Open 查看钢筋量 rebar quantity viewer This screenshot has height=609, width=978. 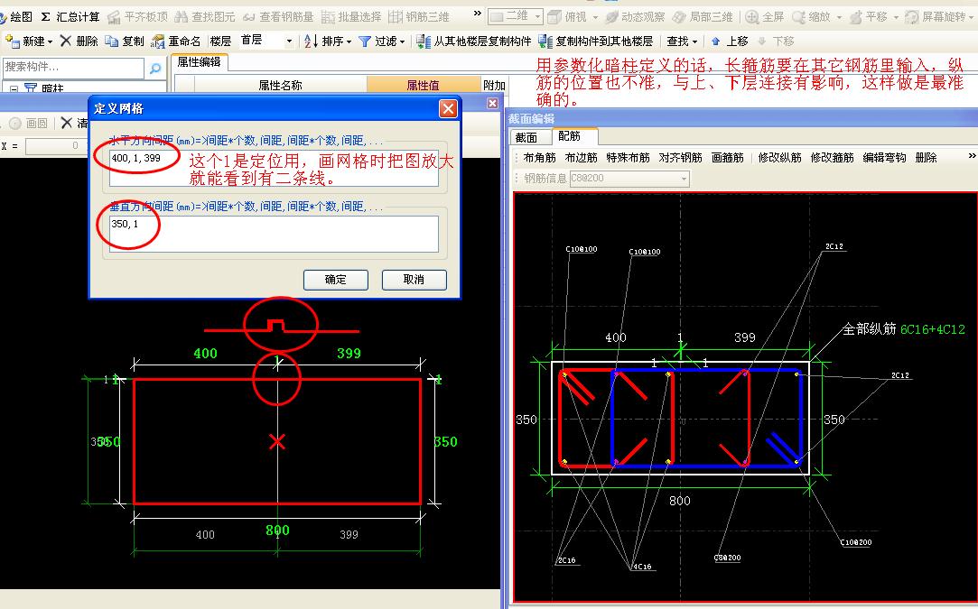click(278, 17)
